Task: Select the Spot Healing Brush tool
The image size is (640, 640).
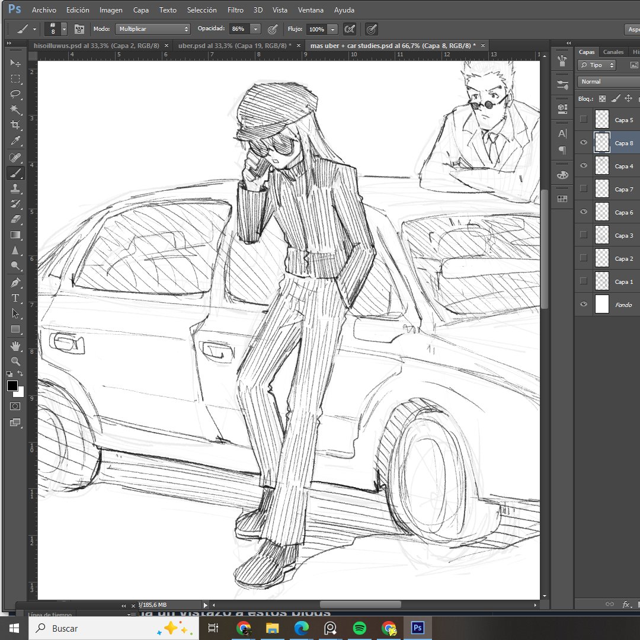Action: pyautogui.click(x=15, y=158)
